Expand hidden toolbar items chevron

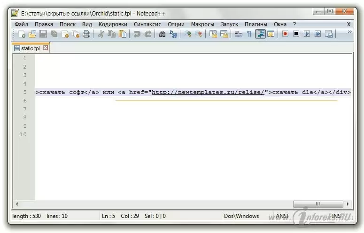pyautogui.click(x=349, y=32)
